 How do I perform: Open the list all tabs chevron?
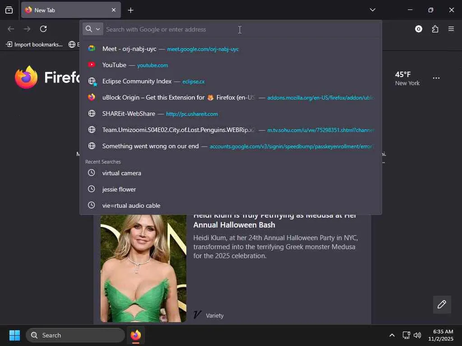coord(373,10)
